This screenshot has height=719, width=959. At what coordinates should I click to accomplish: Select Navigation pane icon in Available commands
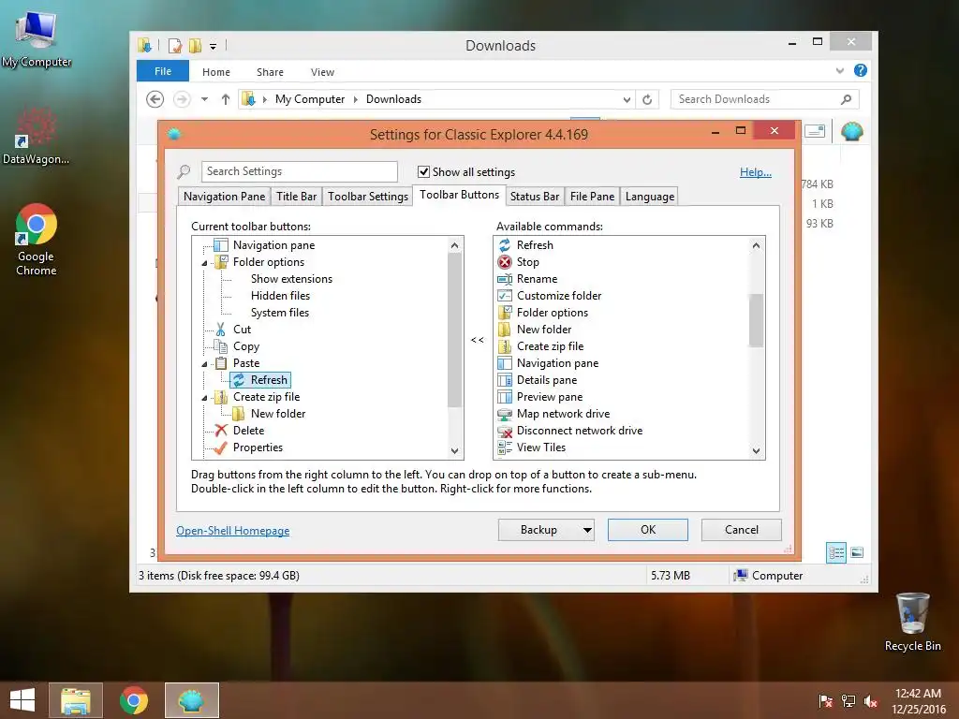click(505, 363)
